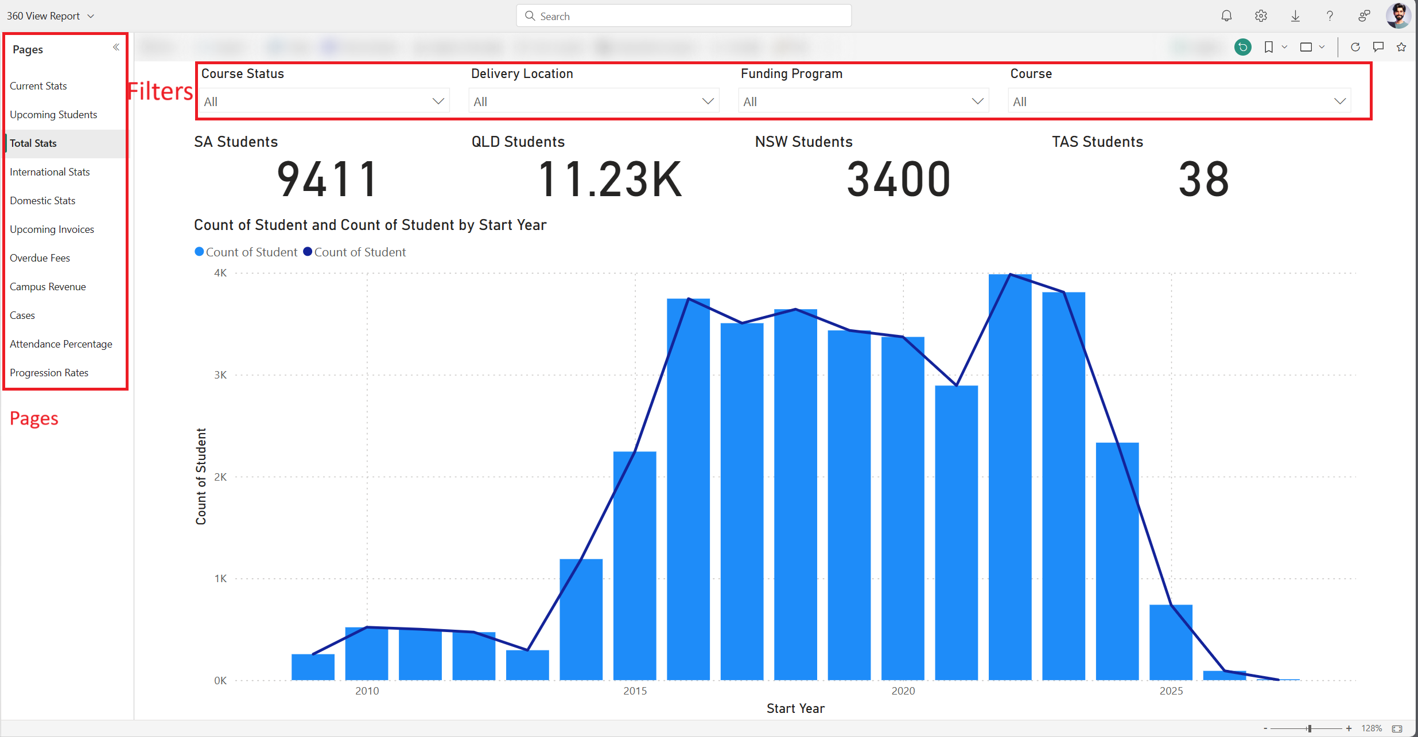Image resolution: width=1418 pixels, height=737 pixels.
Task: Open your profile from the avatar picture
Action: (x=1398, y=15)
